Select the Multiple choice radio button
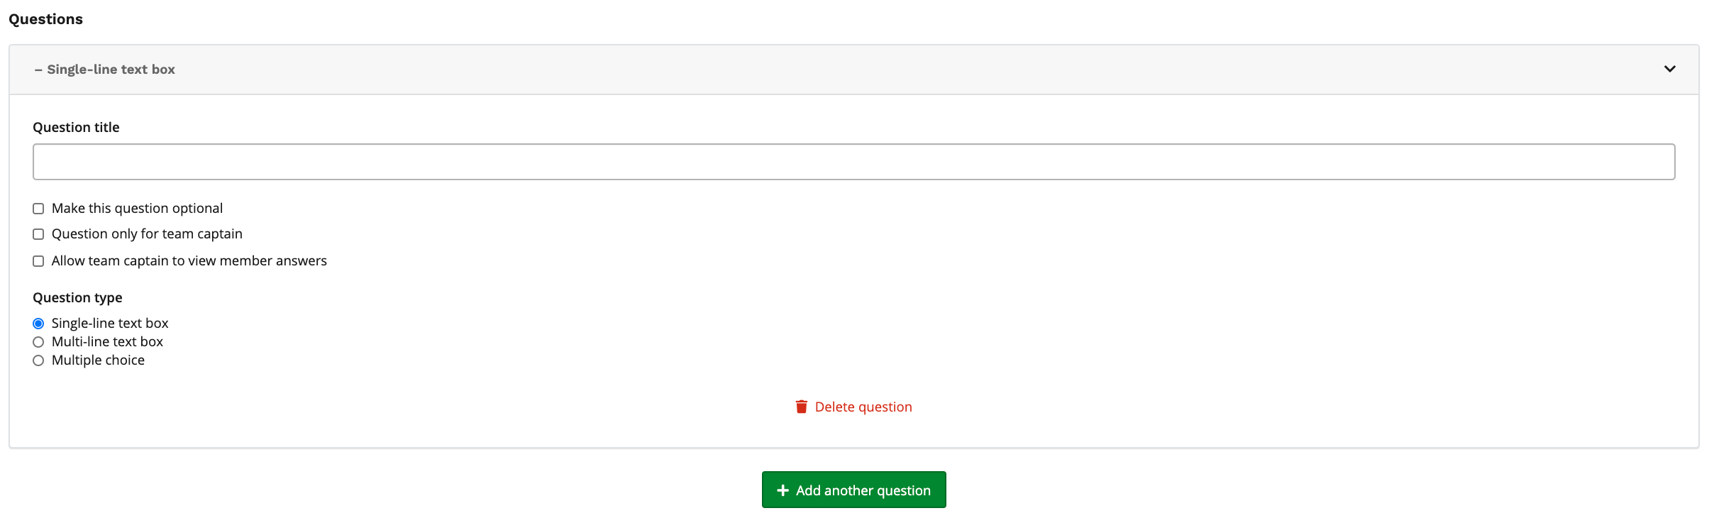The height and width of the screenshot is (518, 1714). click(38, 360)
